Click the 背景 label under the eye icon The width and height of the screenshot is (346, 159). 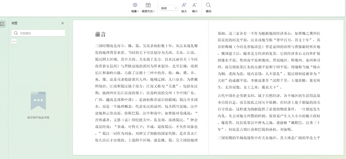[134, 11]
